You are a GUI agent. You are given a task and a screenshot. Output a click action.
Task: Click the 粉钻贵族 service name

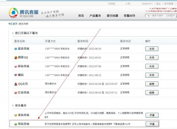pyautogui.click(x=24, y=66)
